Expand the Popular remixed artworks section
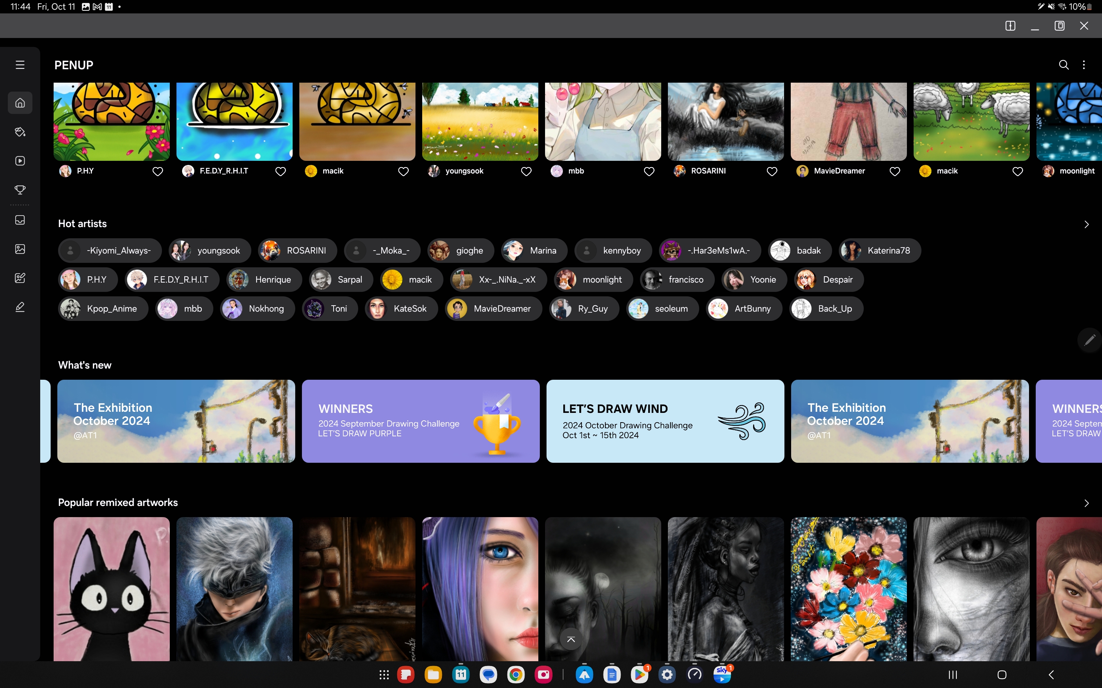This screenshot has width=1102, height=688. tap(1086, 503)
